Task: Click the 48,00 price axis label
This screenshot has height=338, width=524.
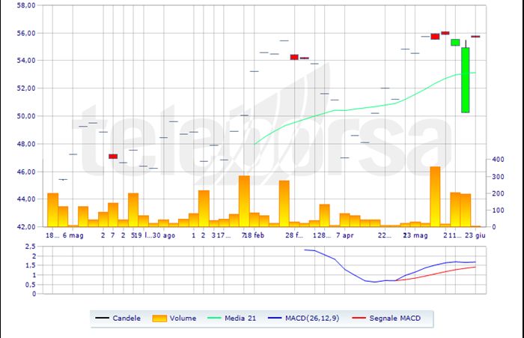Action: coord(26,144)
